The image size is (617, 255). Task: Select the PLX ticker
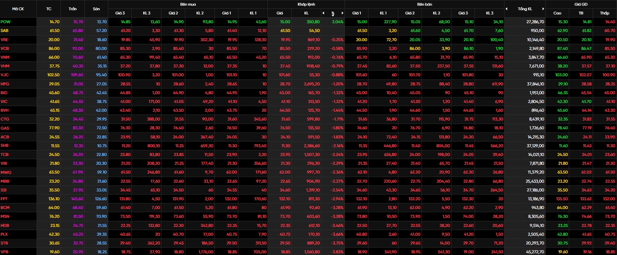(x=4, y=234)
